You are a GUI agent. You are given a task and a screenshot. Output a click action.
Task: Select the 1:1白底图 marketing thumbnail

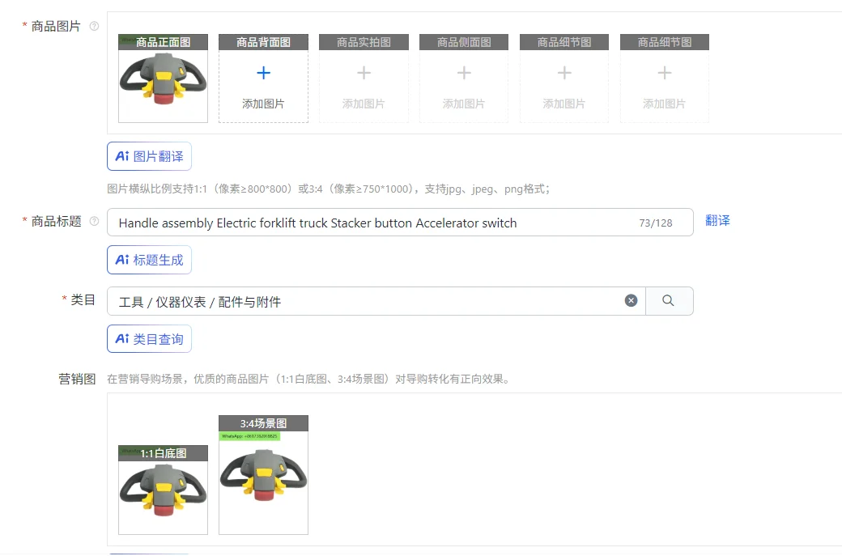(164, 490)
